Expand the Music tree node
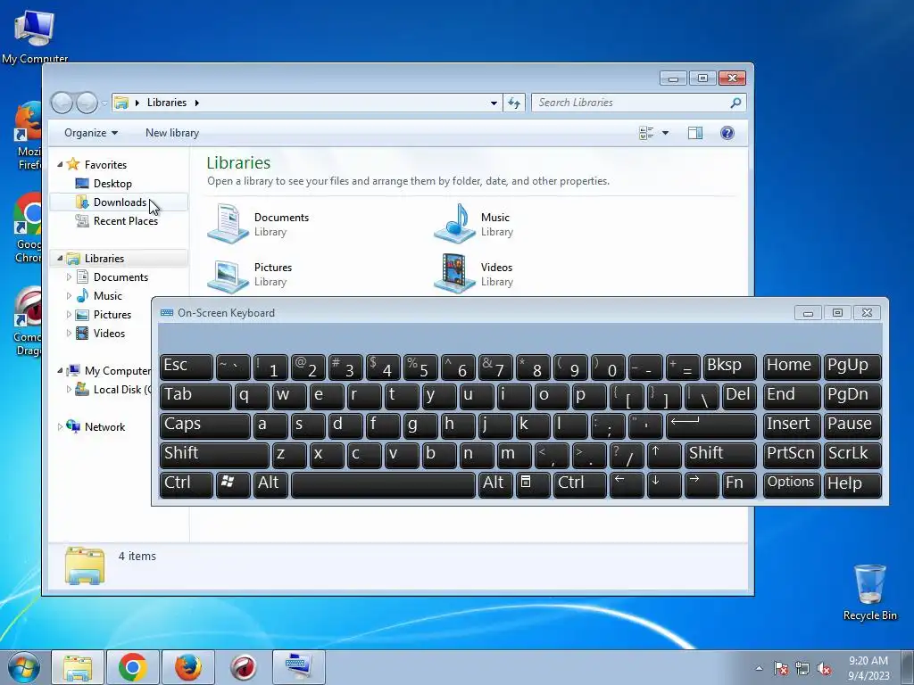Screen dimensions: 914x685 coord(69,296)
